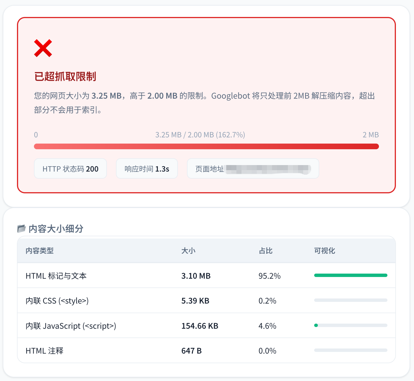The height and width of the screenshot is (381, 414).
Task: Click the 占比 column header
Action: click(x=266, y=251)
